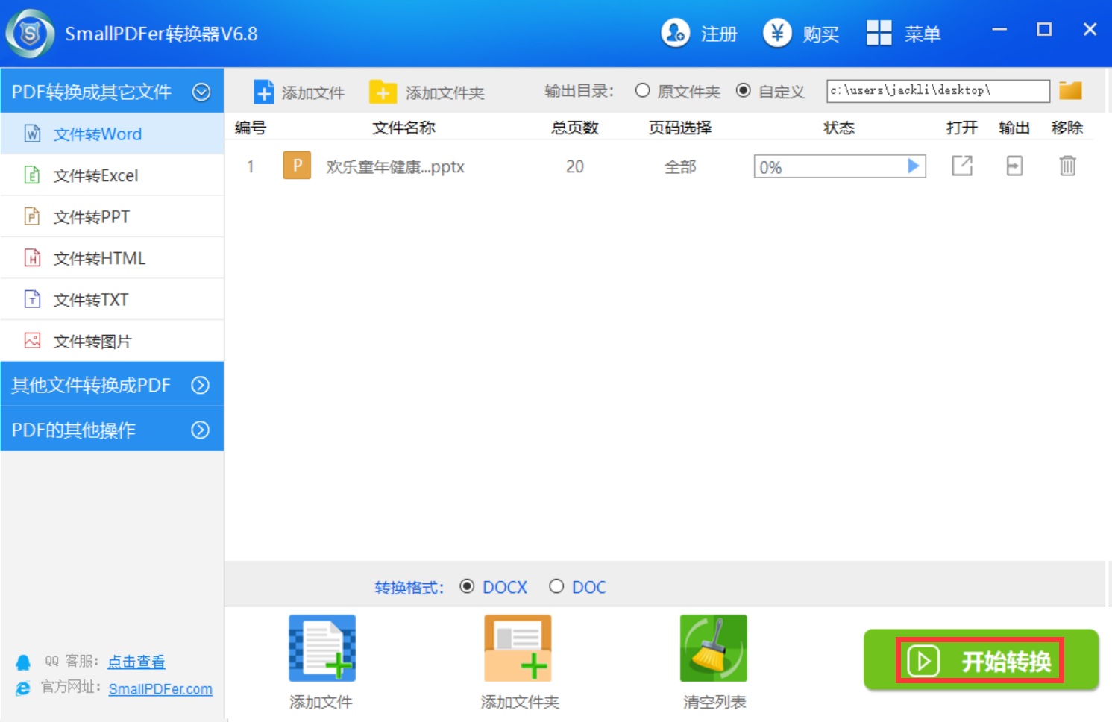Open the register (注册) user icon
This screenshot has height=722, width=1112.
click(676, 33)
